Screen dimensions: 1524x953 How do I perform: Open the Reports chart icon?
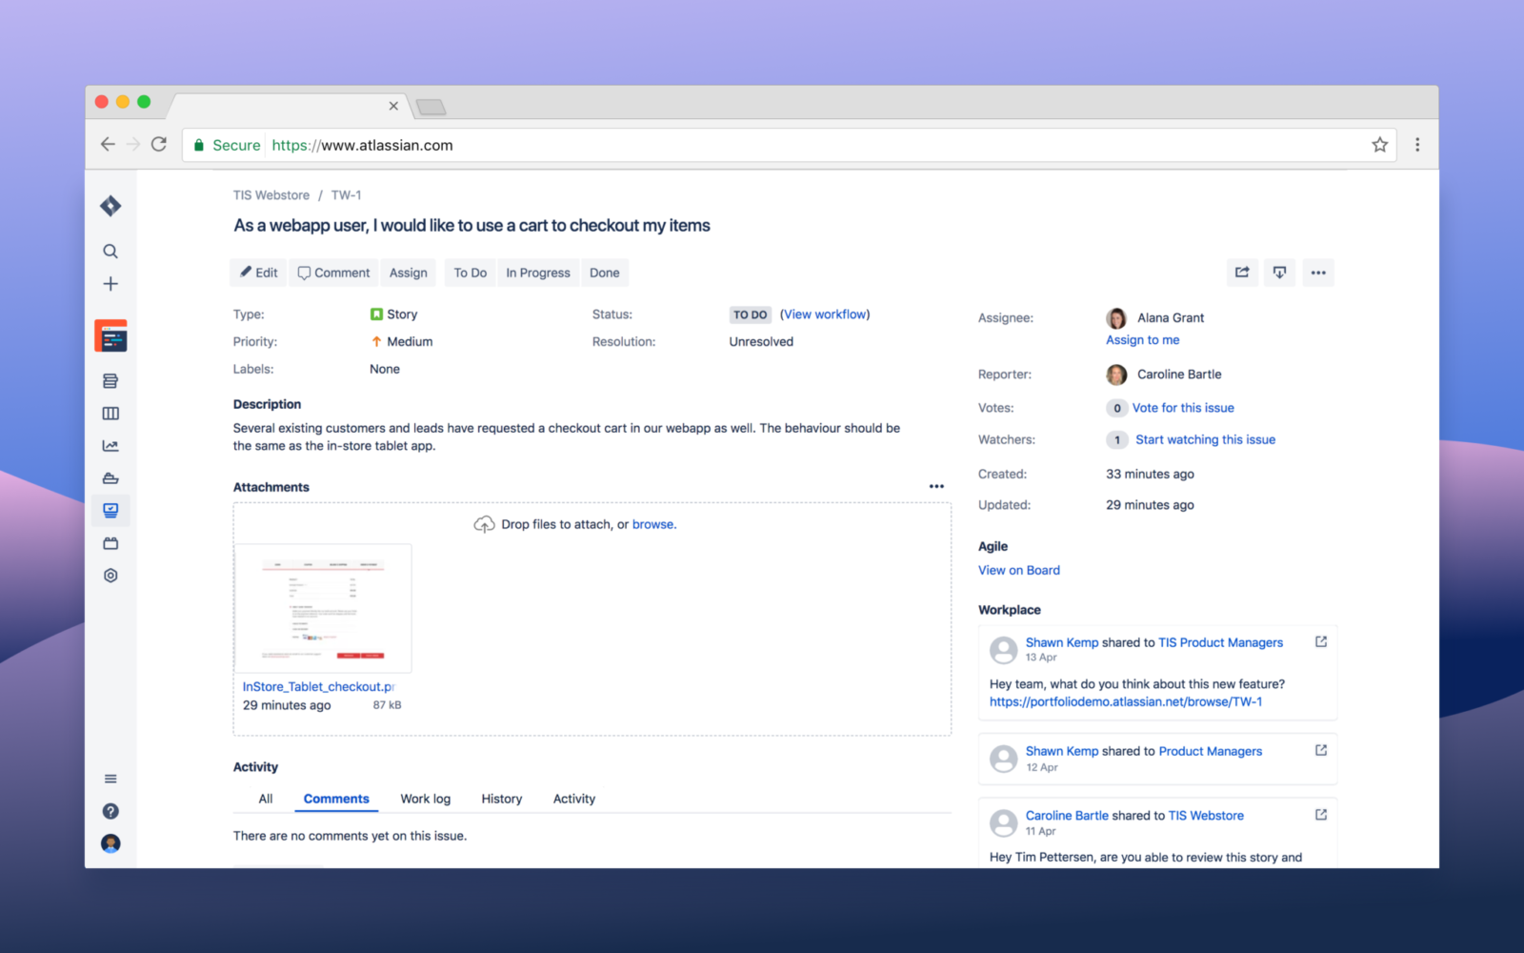[x=110, y=445]
